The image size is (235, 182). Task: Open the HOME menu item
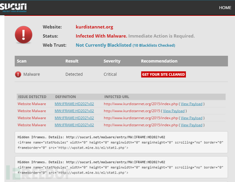(x=225, y=7)
